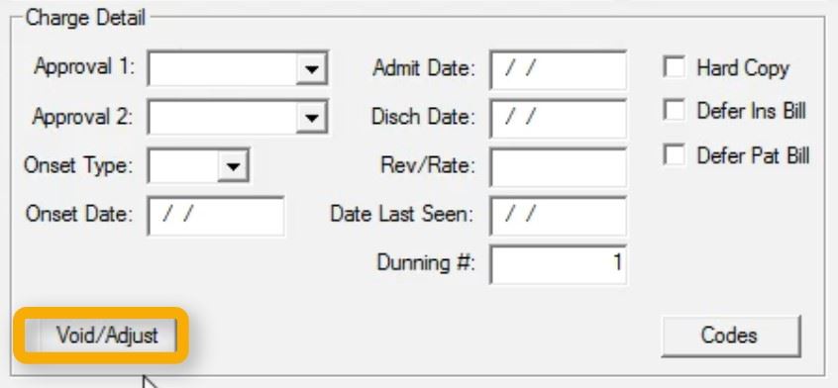Expand the Approval 1 dropdown arrow
This screenshot has width=838, height=388.
311,69
